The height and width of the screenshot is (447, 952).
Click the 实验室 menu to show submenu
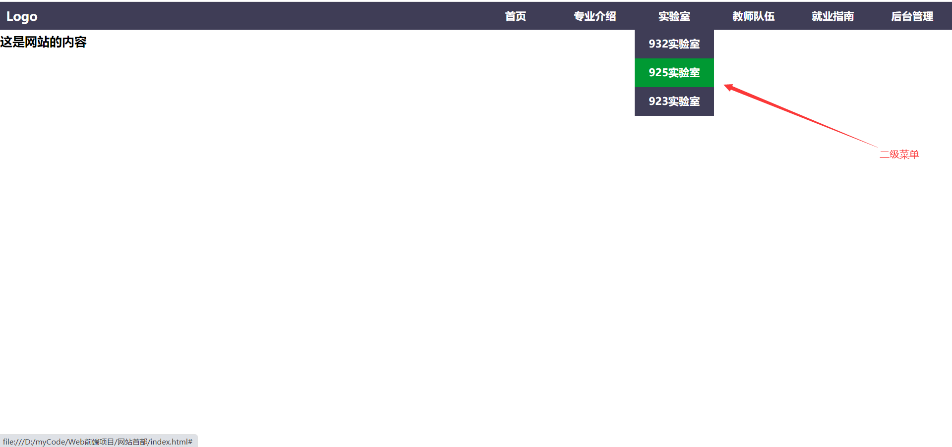pos(674,16)
